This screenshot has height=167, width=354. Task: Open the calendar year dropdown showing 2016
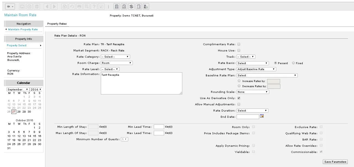36,89
